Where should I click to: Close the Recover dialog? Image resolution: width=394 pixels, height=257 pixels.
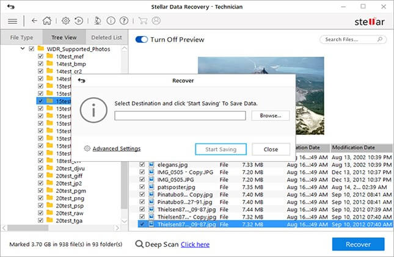tap(271, 150)
